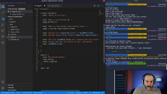Click the synchronize changes status item
This screenshot has width=167, height=94.
point(19,93)
